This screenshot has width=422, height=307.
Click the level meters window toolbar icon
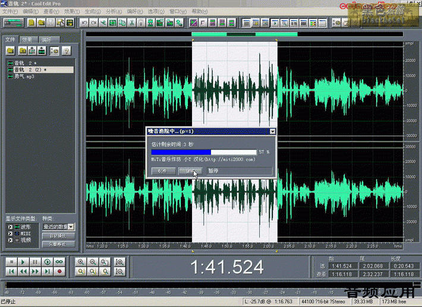coord(313,23)
